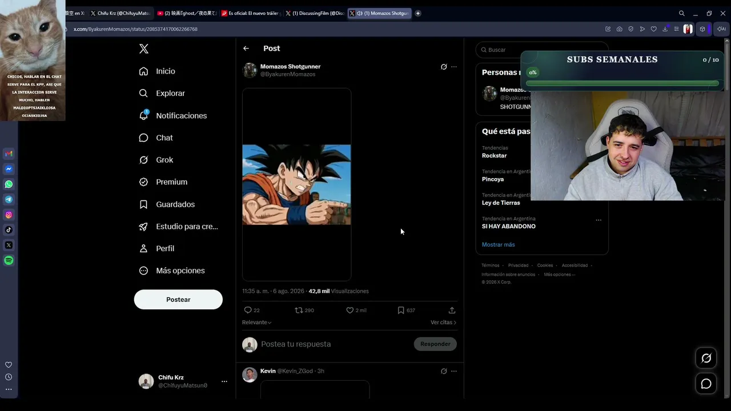The height and width of the screenshot is (411, 731).
Task: Click the Responder button
Action: (x=435, y=344)
